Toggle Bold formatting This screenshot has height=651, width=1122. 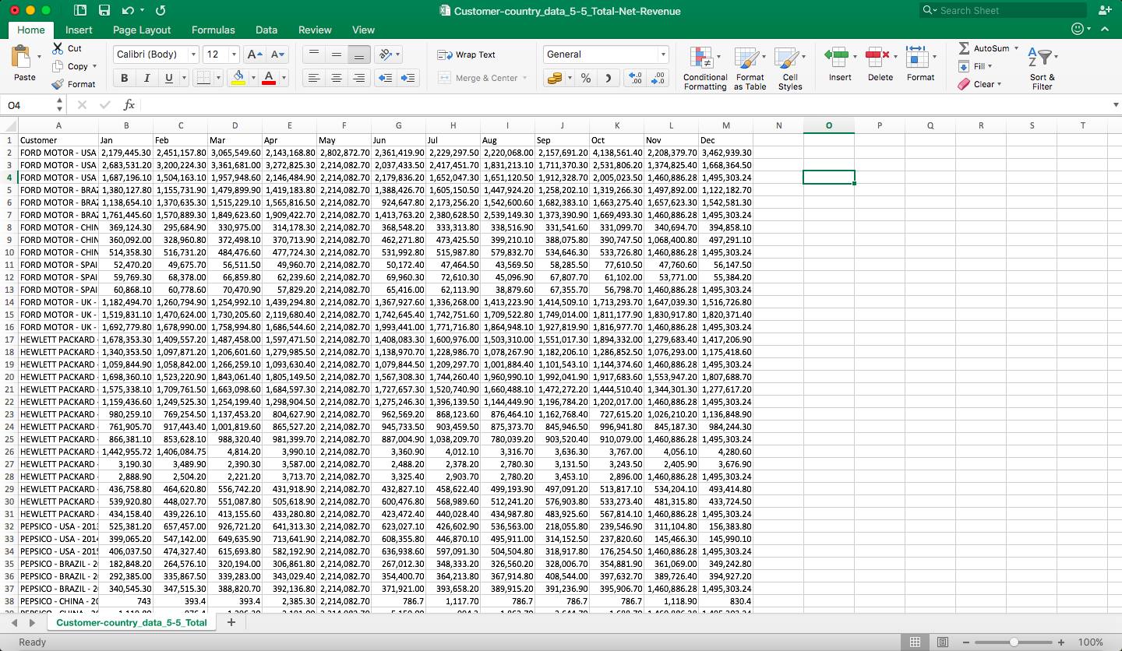[x=124, y=78]
